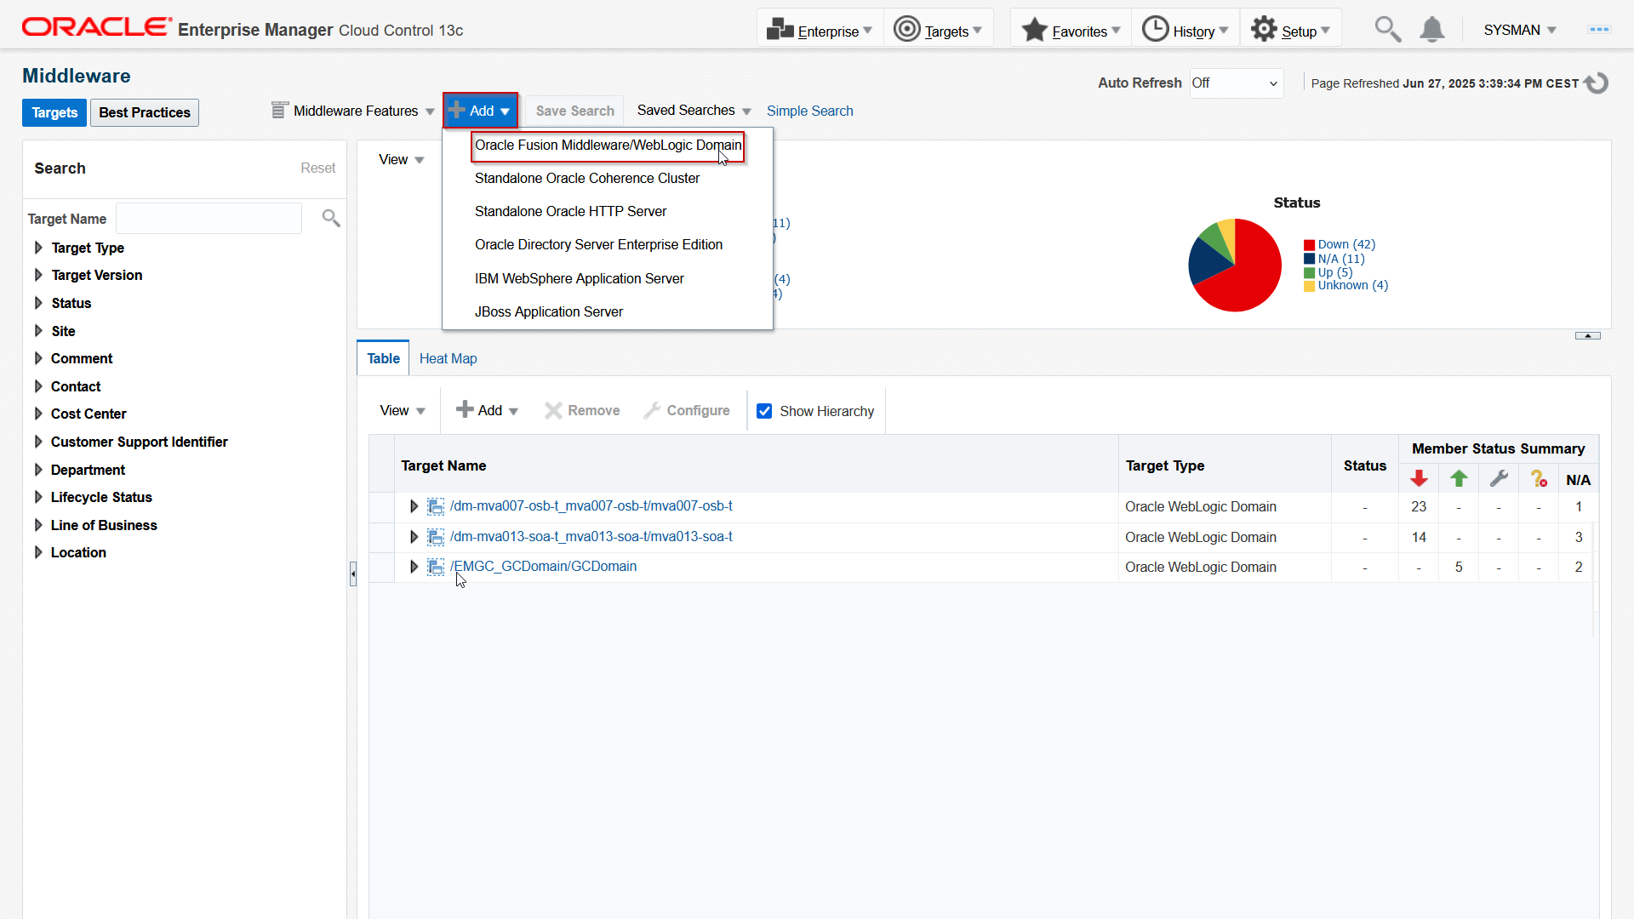Open the Auto Refresh dropdown
The image size is (1634, 919).
pos(1236,83)
